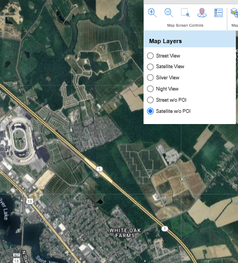Click the red location pin icon

(202, 13)
